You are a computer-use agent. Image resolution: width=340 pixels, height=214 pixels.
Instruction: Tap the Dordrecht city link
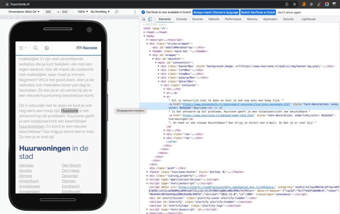[x=71, y=186]
